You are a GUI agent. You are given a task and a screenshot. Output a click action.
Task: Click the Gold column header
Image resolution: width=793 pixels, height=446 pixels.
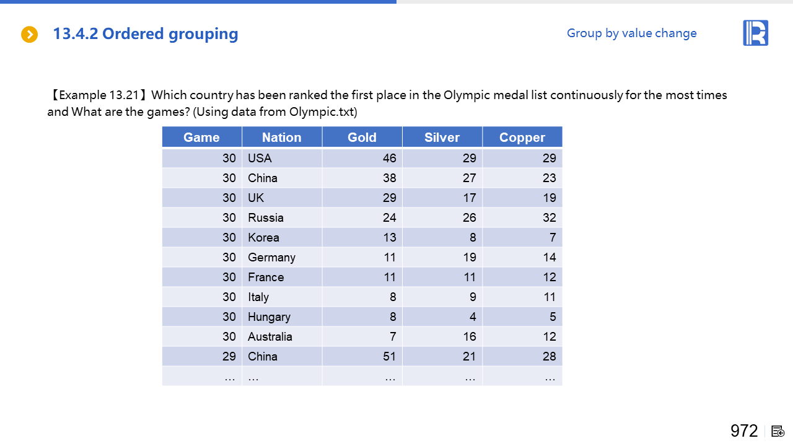[x=362, y=138]
